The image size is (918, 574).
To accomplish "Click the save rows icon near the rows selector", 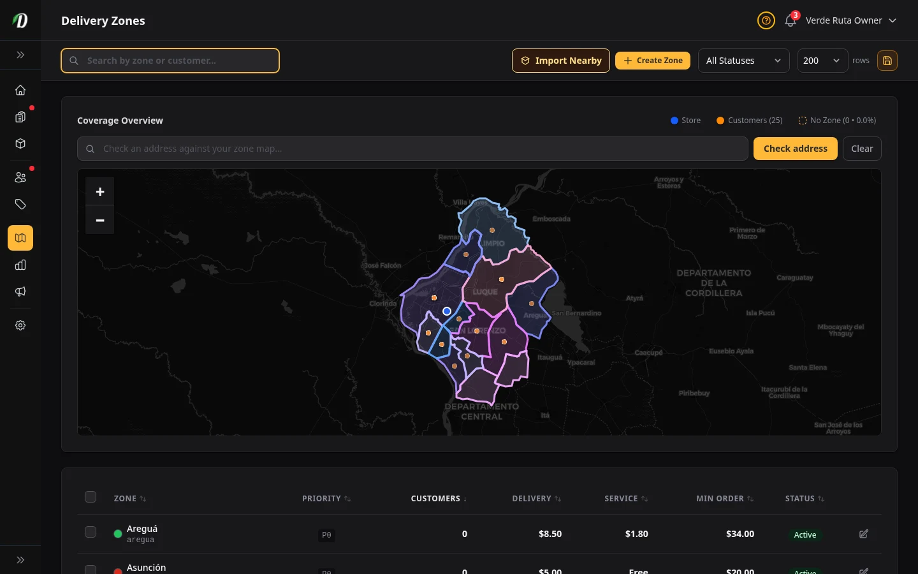I will tap(887, 61).
